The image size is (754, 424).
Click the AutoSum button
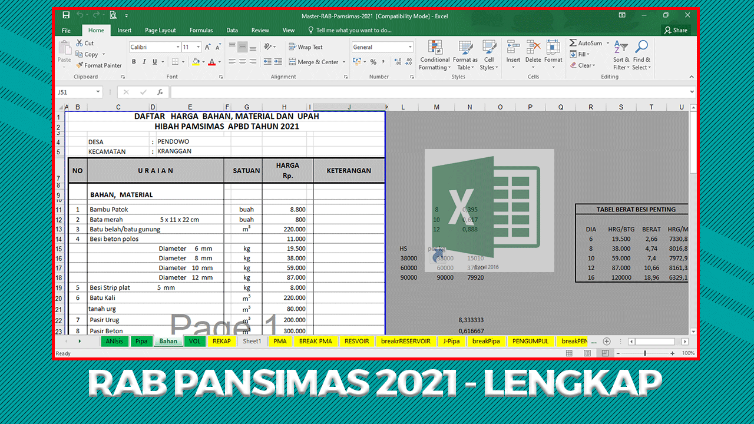tap(586, 43)
